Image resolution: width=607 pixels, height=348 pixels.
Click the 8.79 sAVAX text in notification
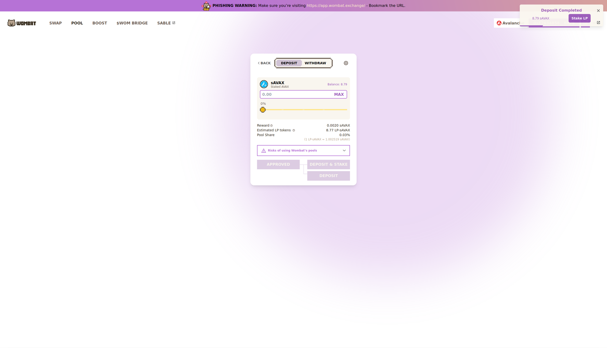541,18
